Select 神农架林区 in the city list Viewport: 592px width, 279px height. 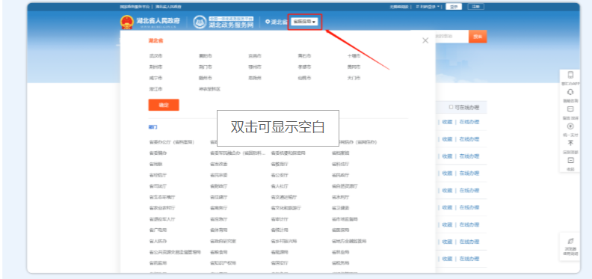click(x=209, y=89)
